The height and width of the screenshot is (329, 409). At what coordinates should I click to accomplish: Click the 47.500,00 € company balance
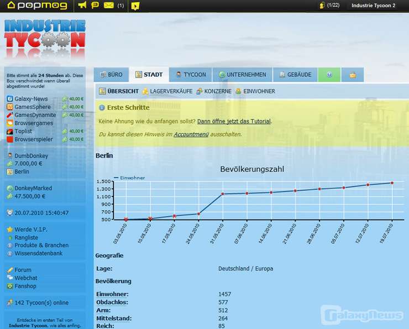[30, 196]
